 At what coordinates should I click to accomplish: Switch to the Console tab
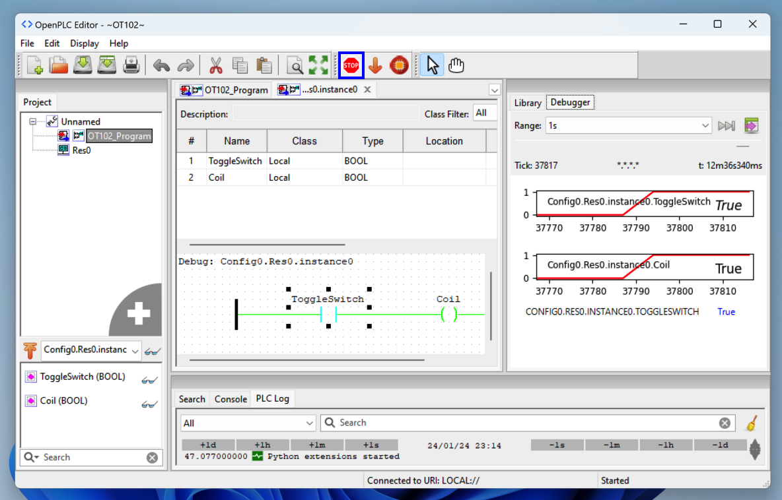231,399
